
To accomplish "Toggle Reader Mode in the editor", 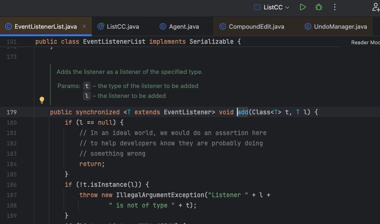I will 365,42.
